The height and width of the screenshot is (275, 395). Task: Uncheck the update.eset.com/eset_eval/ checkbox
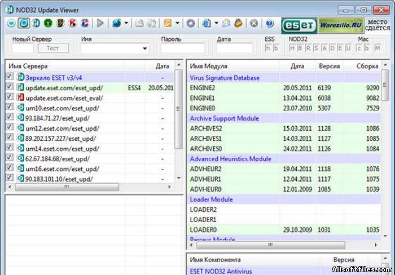click(x=10, y=96)
